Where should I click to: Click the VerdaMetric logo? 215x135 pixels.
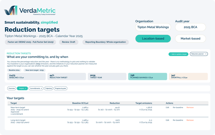pyautogui.click(x=30, y=10)
